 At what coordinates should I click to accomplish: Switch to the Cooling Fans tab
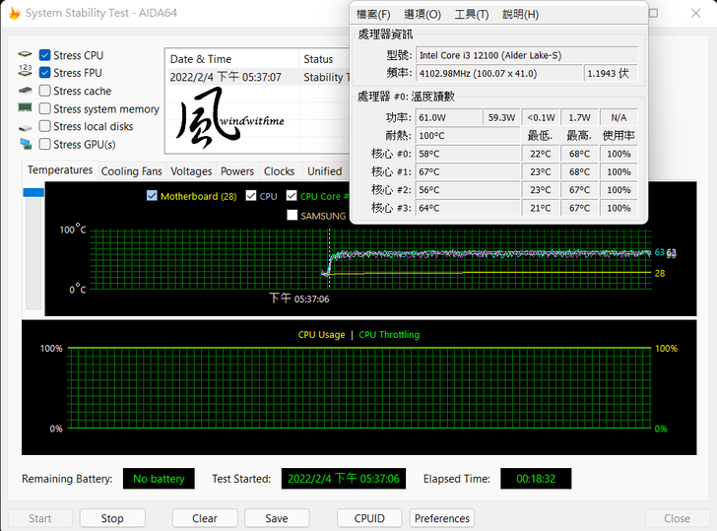[x=132, y=171]
